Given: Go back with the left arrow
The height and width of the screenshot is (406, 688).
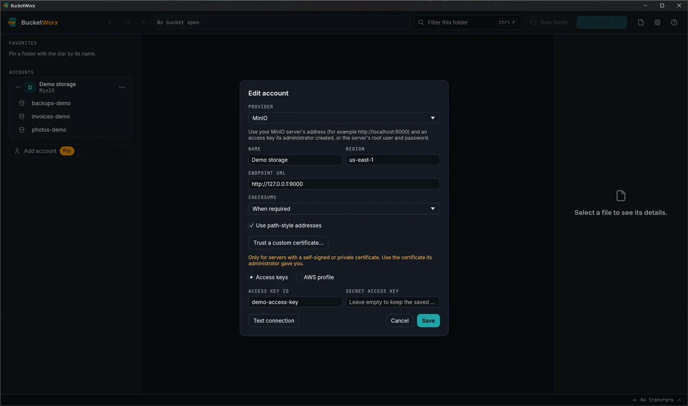Looking at the screenshot, I should 111,22.
